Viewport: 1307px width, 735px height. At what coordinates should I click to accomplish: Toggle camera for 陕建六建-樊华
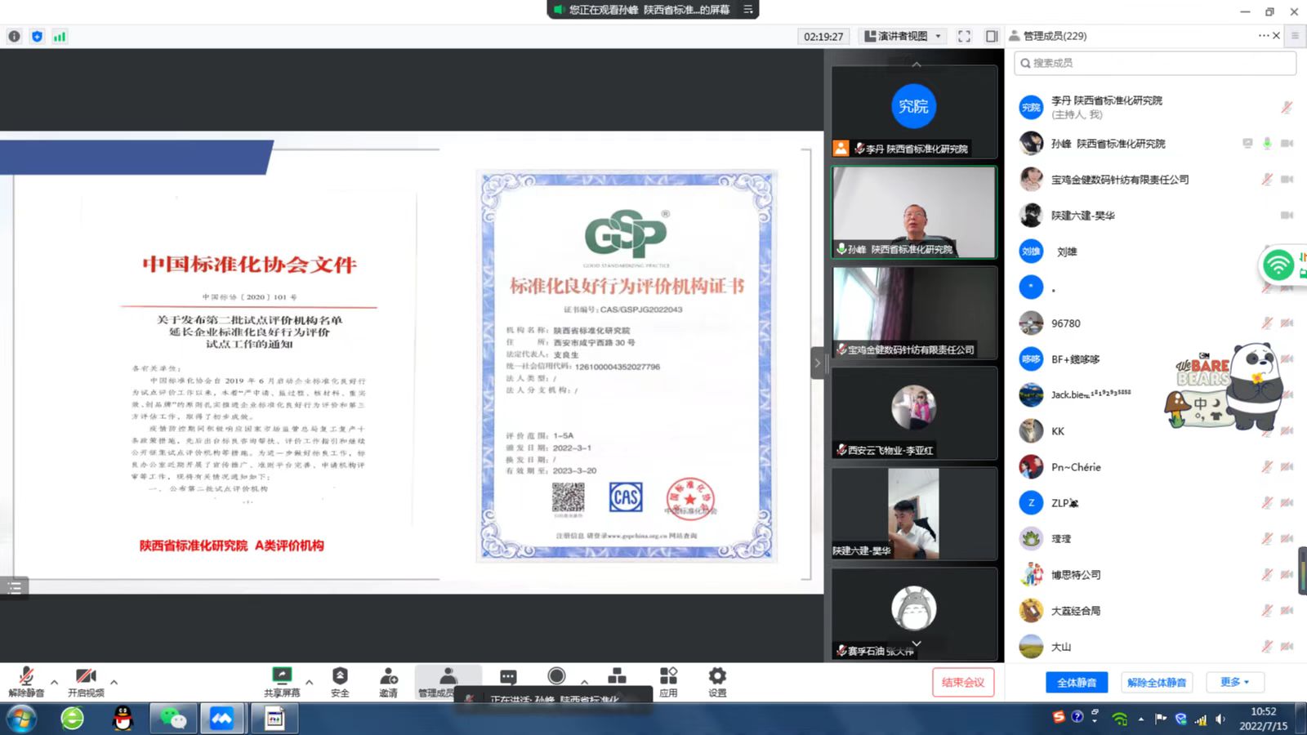[x=1287, y=216]
